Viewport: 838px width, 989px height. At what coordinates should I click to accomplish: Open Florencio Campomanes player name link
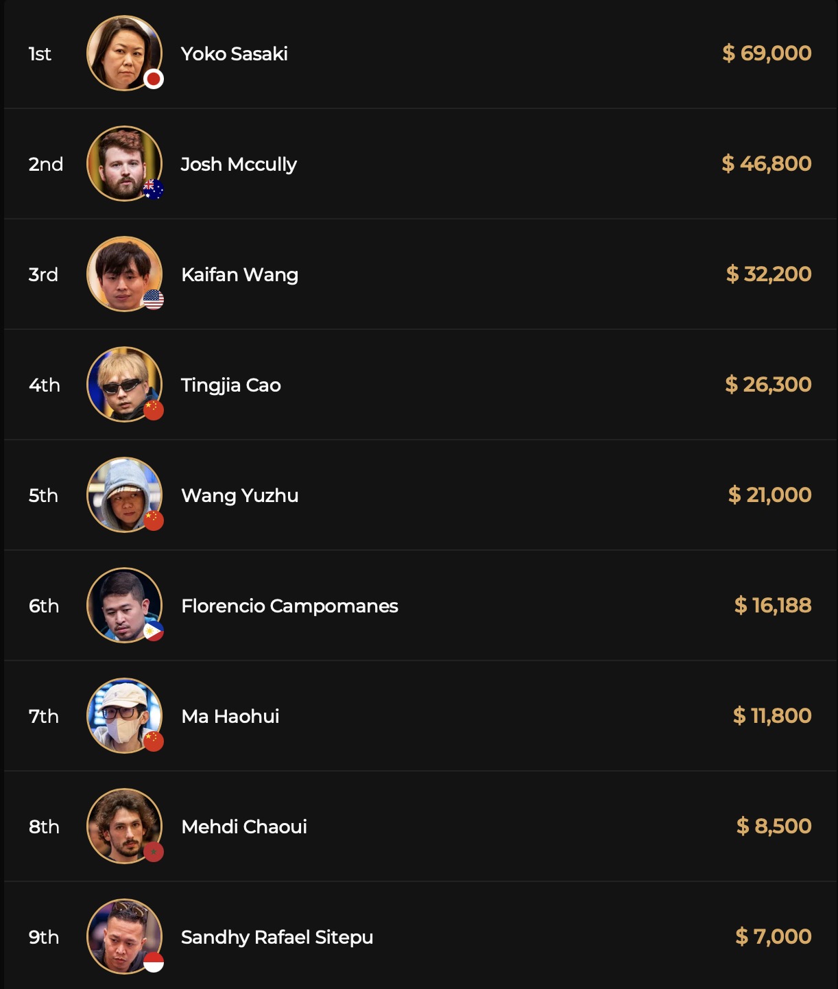[x=289, y=606]
